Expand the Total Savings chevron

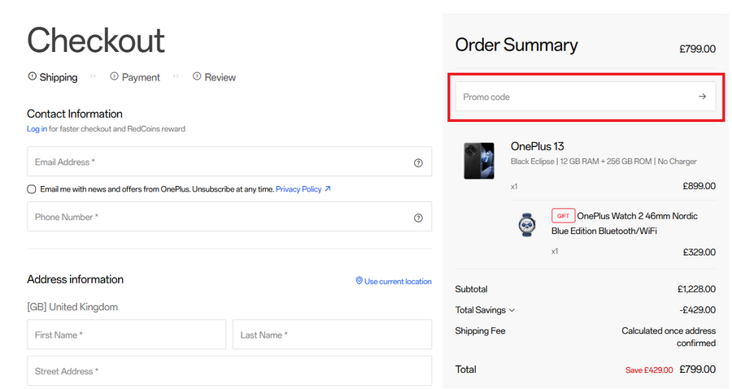pos(512,310)
